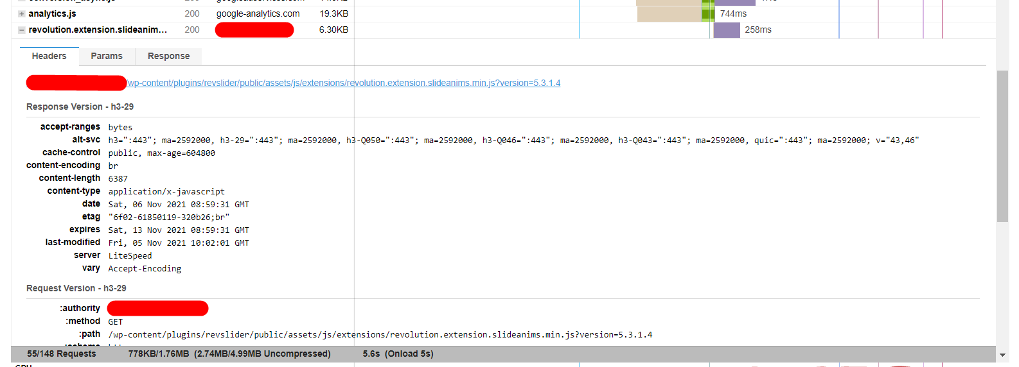Click the 6.30KB size cell
1019x367 pixels.
[x=333, y=30]
